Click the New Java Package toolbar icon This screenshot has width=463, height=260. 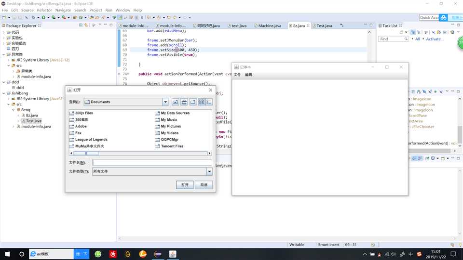(x=75, y=17)
